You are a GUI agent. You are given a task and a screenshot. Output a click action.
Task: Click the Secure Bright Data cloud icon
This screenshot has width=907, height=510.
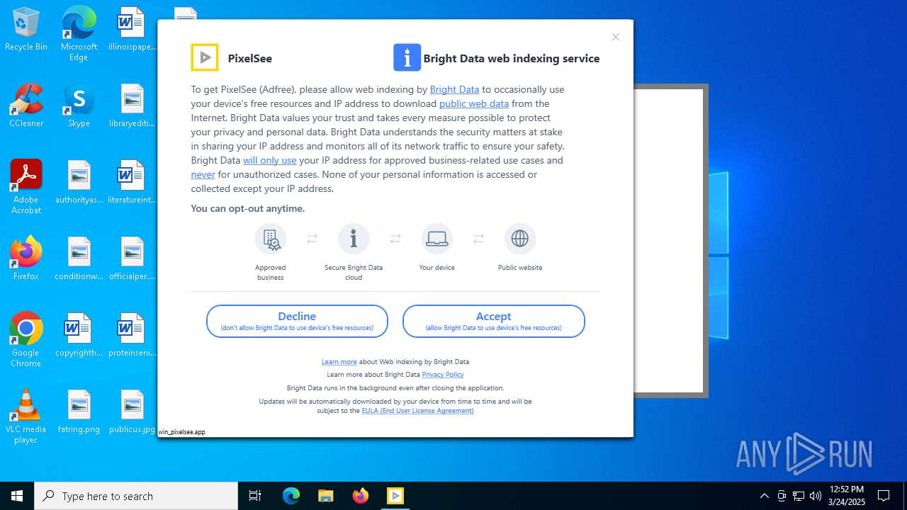pos(354,239)
